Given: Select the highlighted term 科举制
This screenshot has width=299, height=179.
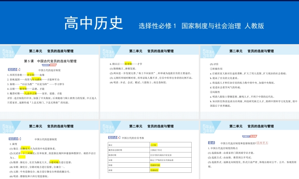Looking at the screenshot, I should coord(128,64).
